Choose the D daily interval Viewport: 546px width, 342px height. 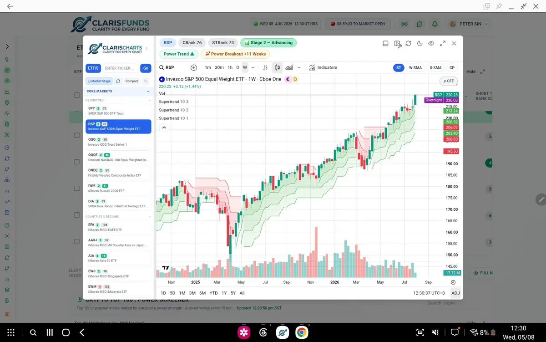pyautogui.click(x=238, y=67)
